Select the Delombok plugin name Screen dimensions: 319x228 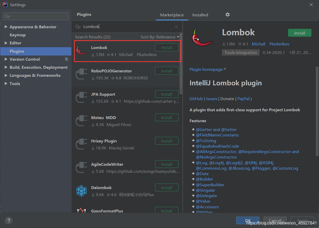coord(102,188)
